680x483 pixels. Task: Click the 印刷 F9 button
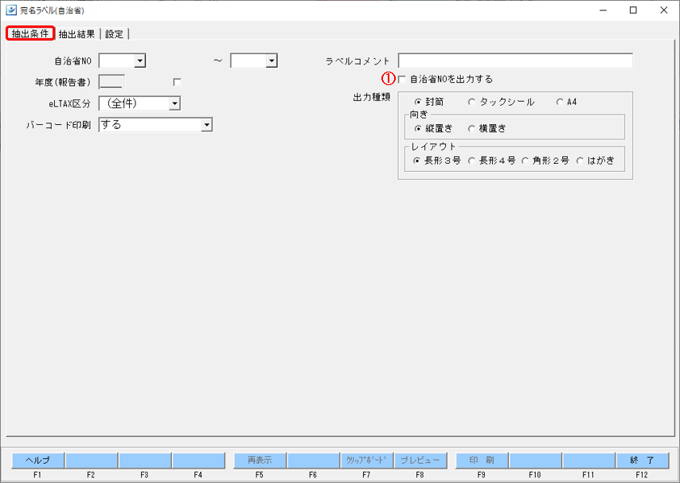pos(482,460)
